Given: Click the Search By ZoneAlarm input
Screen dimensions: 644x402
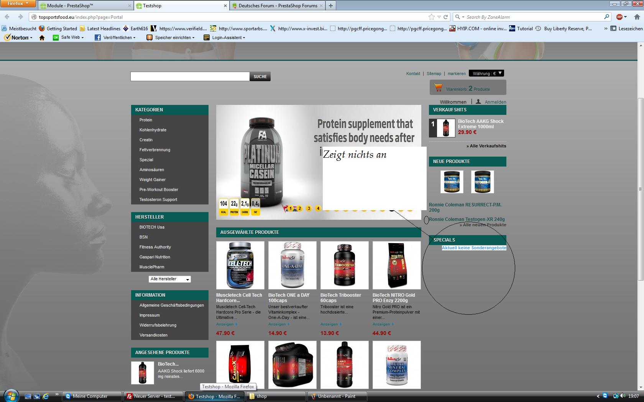Looking at the screenshot, I should (x=533, y=17).
